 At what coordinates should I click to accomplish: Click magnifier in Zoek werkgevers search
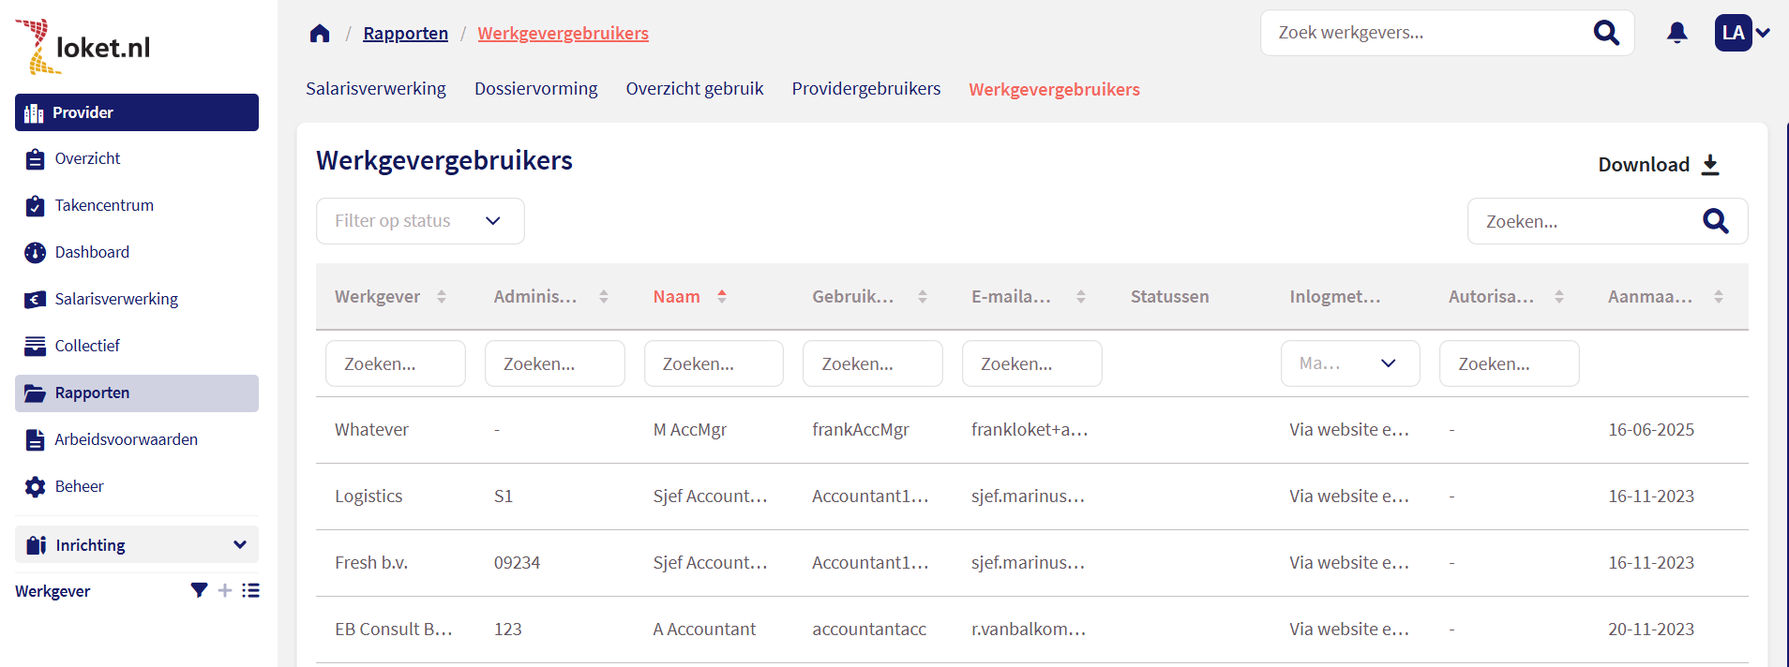tap(1606, 33)
